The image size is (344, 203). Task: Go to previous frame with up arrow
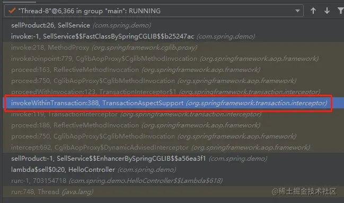pos(313,11)
